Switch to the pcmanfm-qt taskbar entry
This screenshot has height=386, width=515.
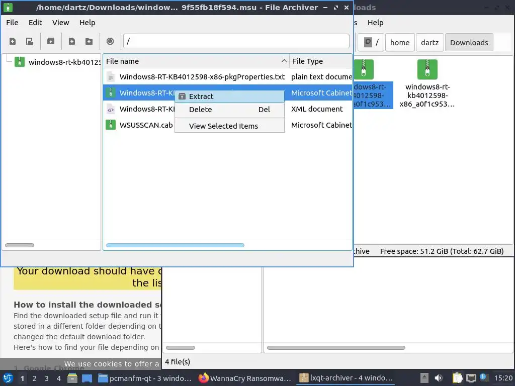145,378
